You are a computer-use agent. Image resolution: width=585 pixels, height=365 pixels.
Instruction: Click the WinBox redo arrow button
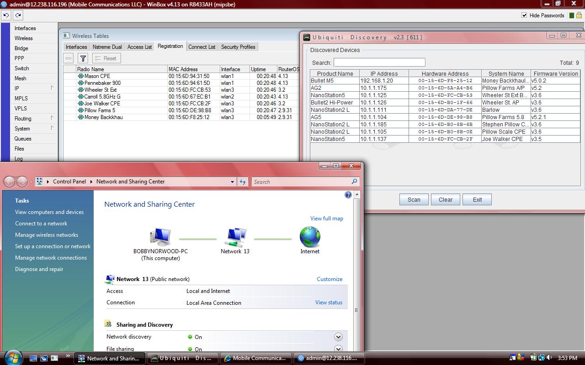coord(18,15)
